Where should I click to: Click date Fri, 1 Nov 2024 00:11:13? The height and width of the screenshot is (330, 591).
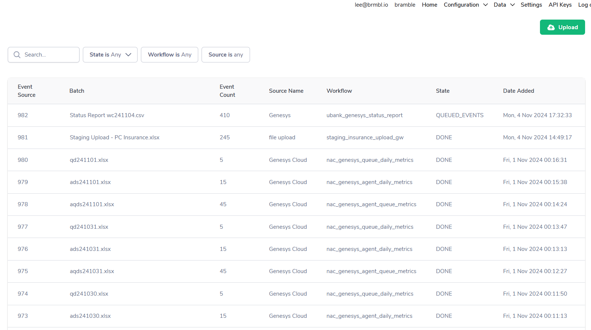click(x=535, y=316)
